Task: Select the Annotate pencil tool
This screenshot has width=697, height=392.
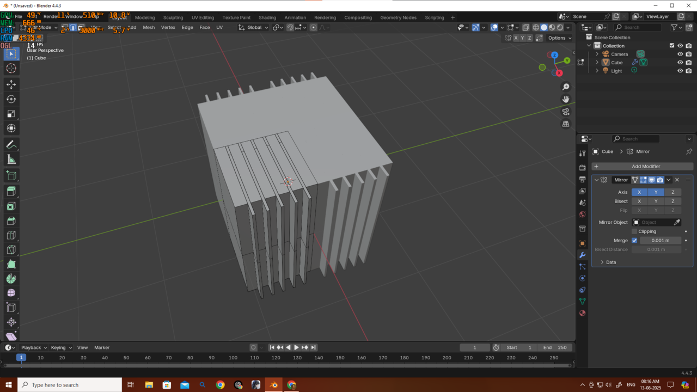Action: 11,145
